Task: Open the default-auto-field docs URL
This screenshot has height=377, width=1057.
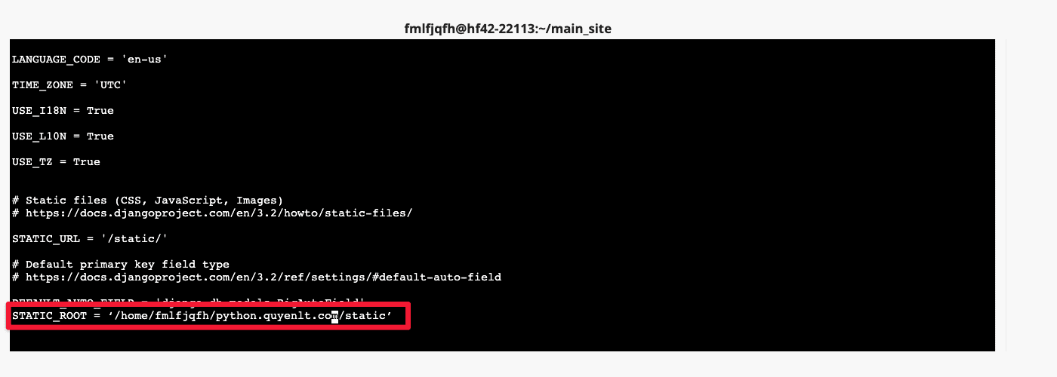Action: [x=263, y=277]
